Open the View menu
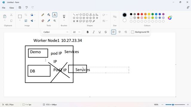Viewport: 191px width, 107px height. tap(12, 8)
